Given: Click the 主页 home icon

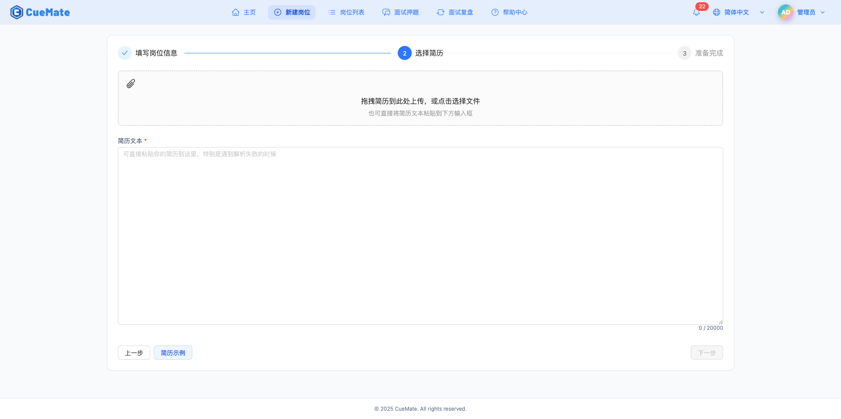Looking at the screenshot, I should (x=236, y=12).
